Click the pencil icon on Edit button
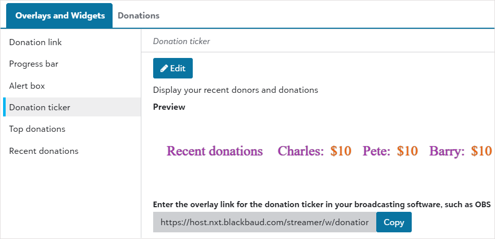The height and width of the screenshot is (239, 495). pyautogui.click(x=164, y=68)
